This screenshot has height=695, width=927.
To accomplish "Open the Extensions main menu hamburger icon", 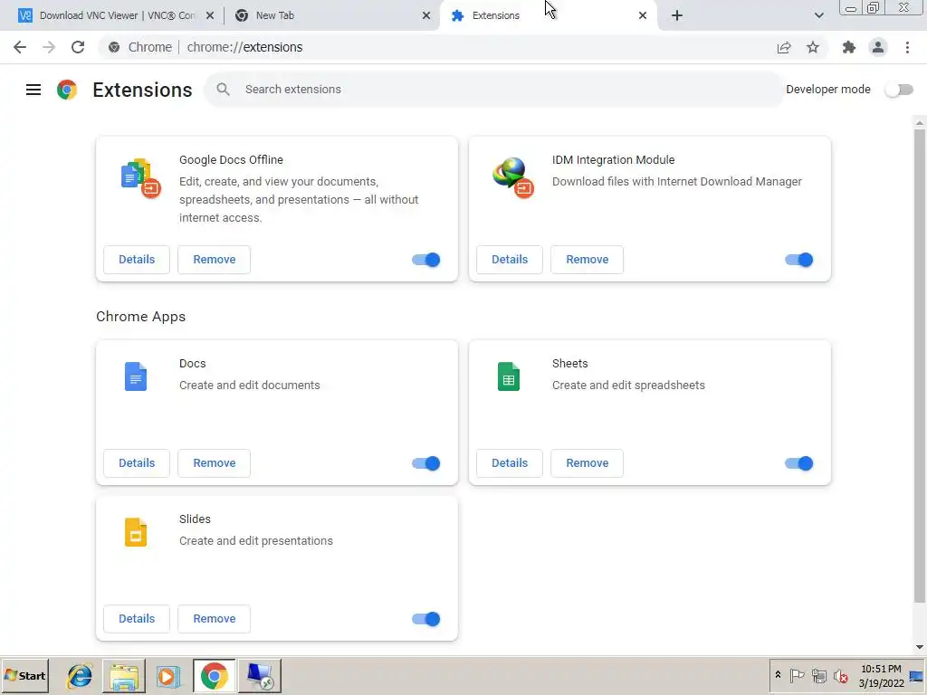I will tap(33, 90).
